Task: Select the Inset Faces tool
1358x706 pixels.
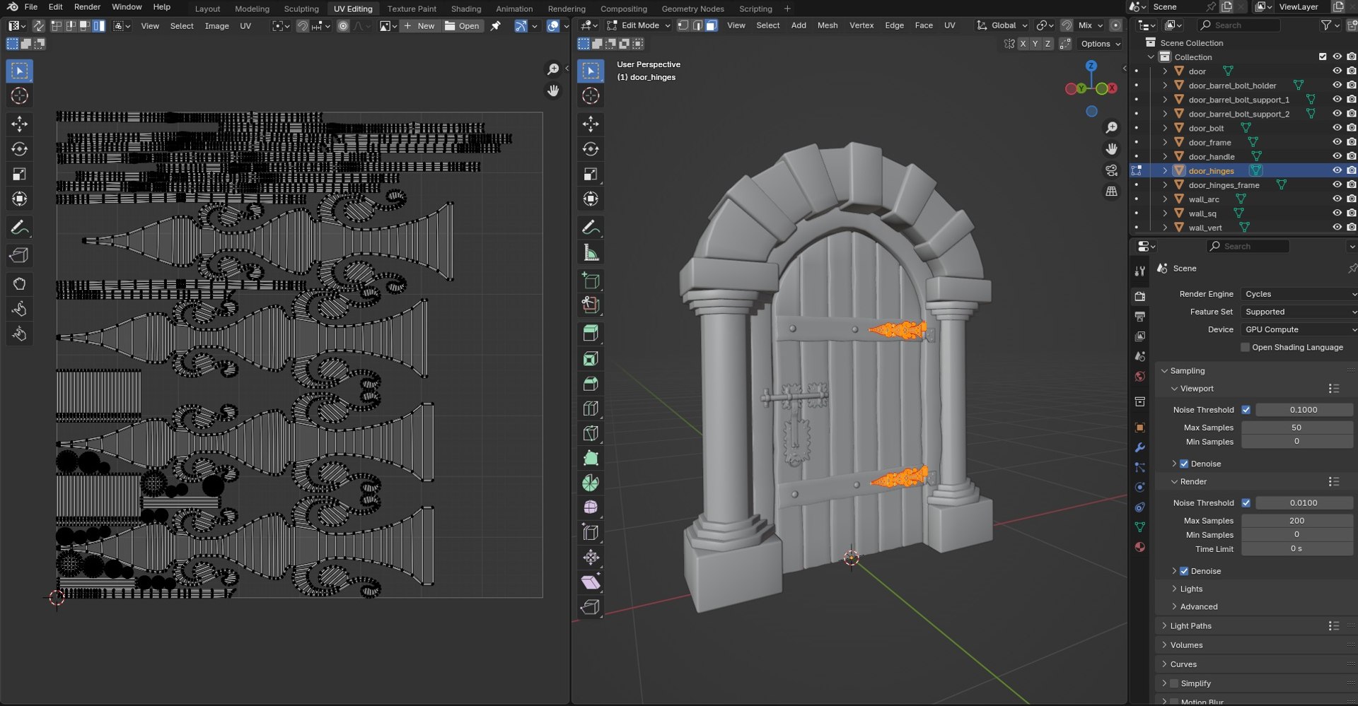Action: pos(591,359)
